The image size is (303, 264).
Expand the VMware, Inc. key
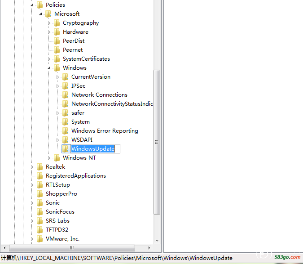(32, 239)
